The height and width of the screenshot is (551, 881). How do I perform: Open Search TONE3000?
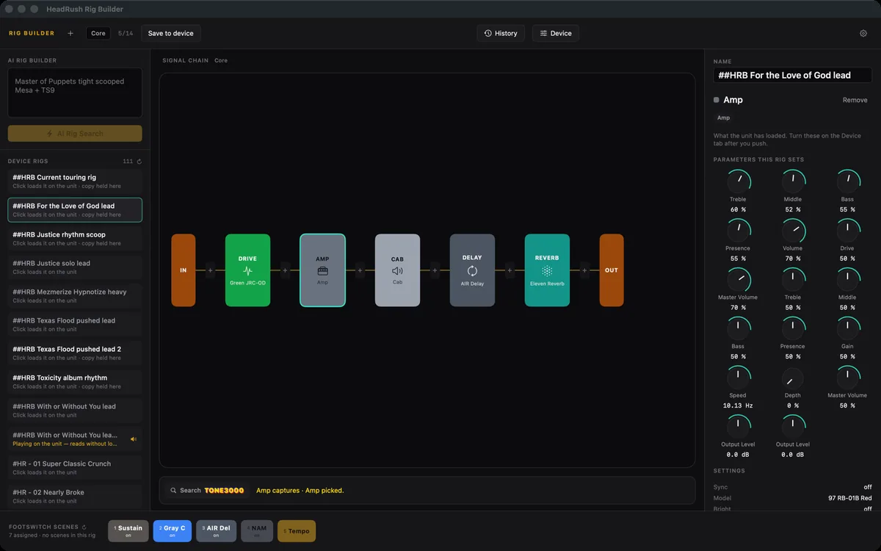208,490
